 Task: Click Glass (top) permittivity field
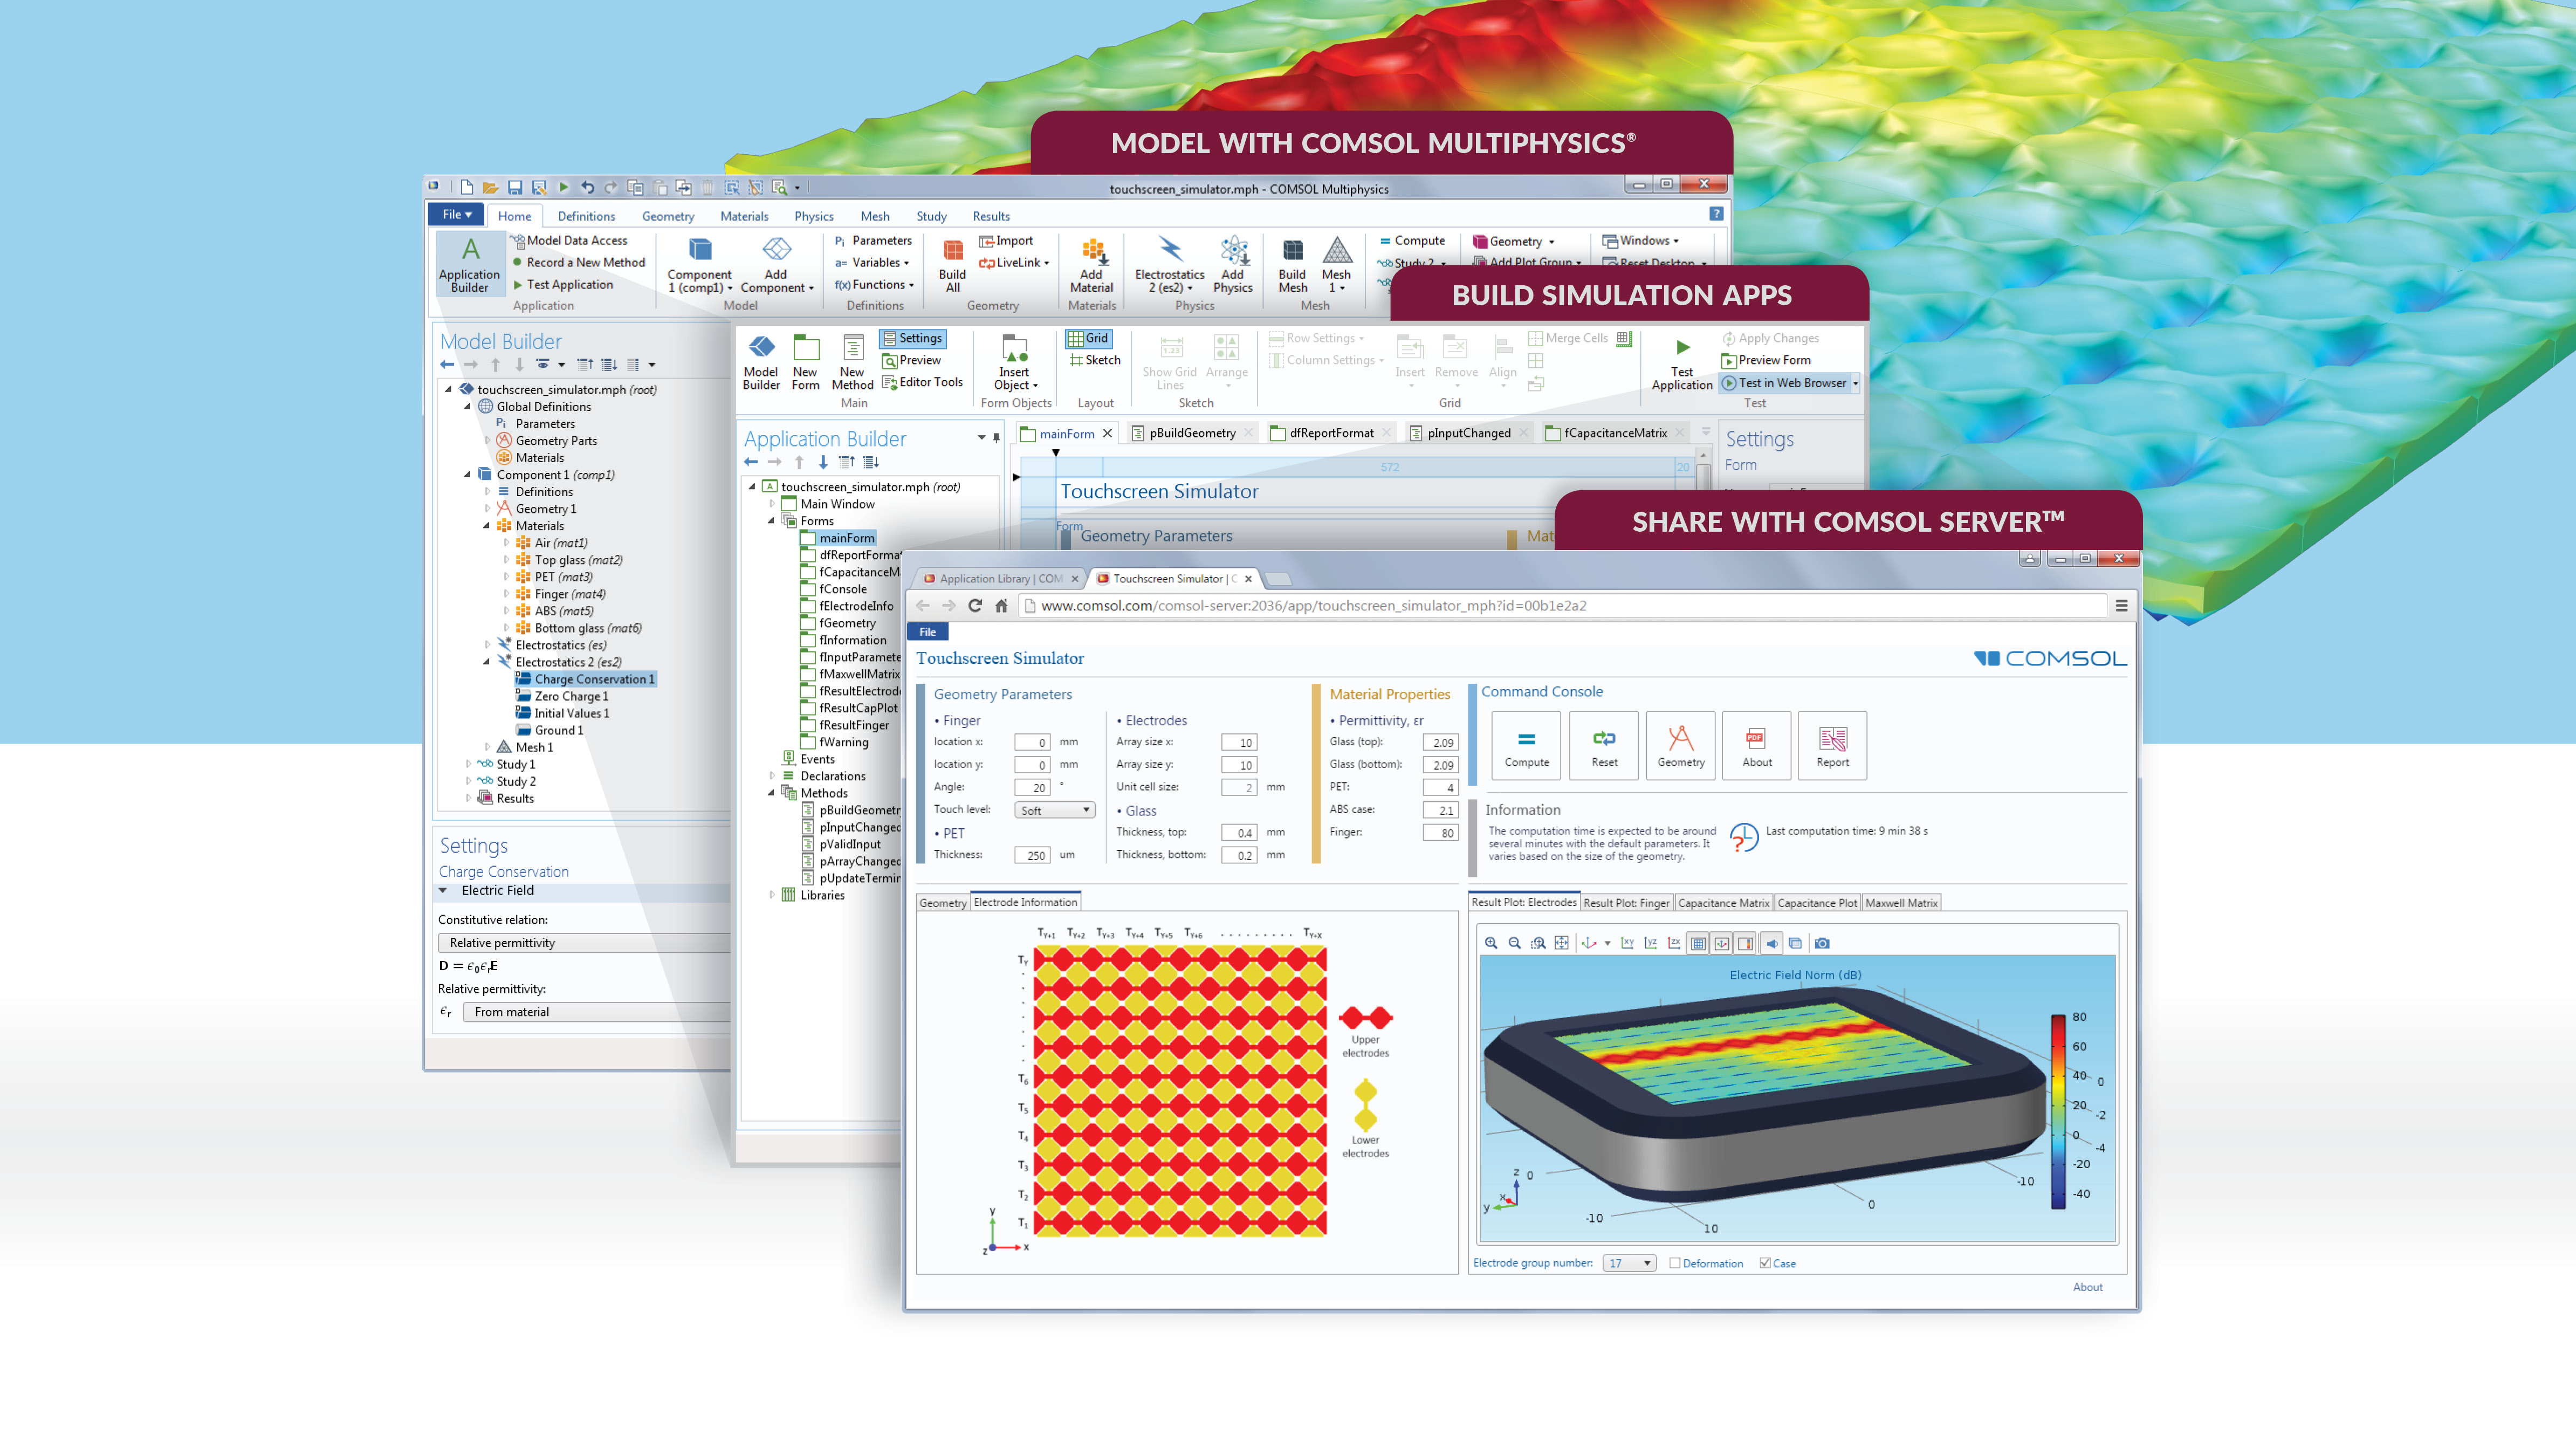1441,743
